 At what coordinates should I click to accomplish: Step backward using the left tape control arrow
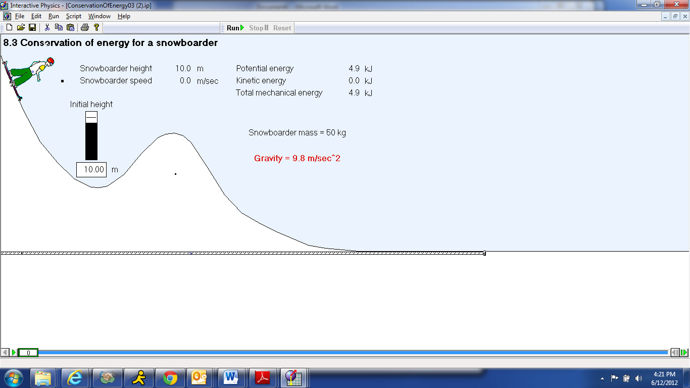(5, 353)
